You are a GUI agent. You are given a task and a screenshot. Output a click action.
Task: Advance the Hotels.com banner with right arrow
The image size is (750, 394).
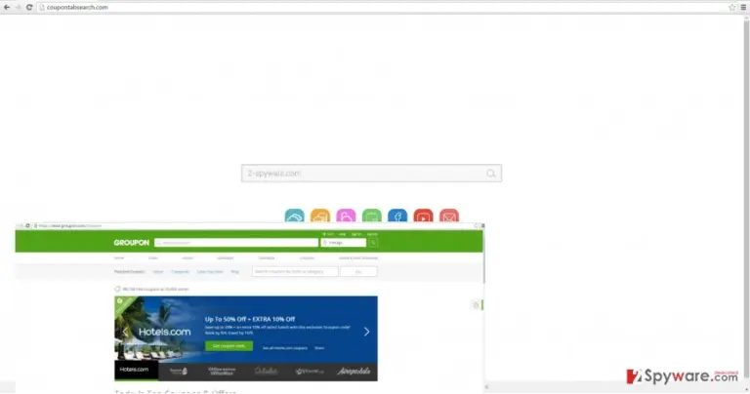(x=366, y=332)
